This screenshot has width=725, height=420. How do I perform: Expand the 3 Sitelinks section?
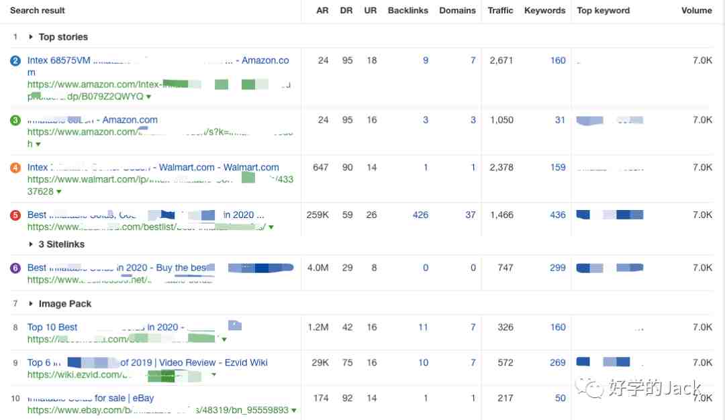(31, 244)
